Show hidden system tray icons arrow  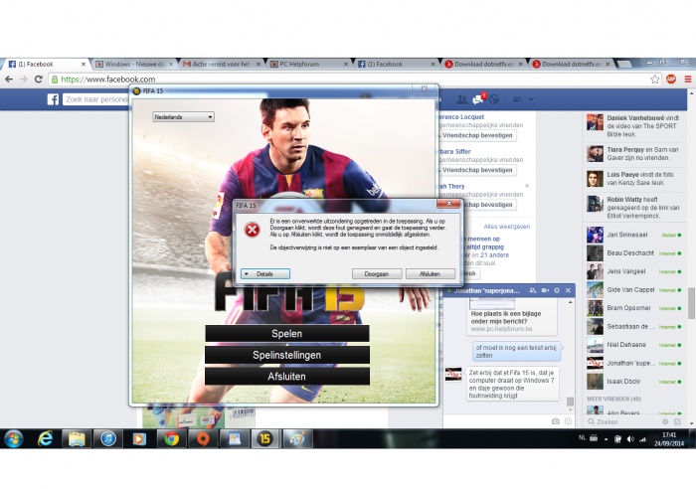coord(606,439)
